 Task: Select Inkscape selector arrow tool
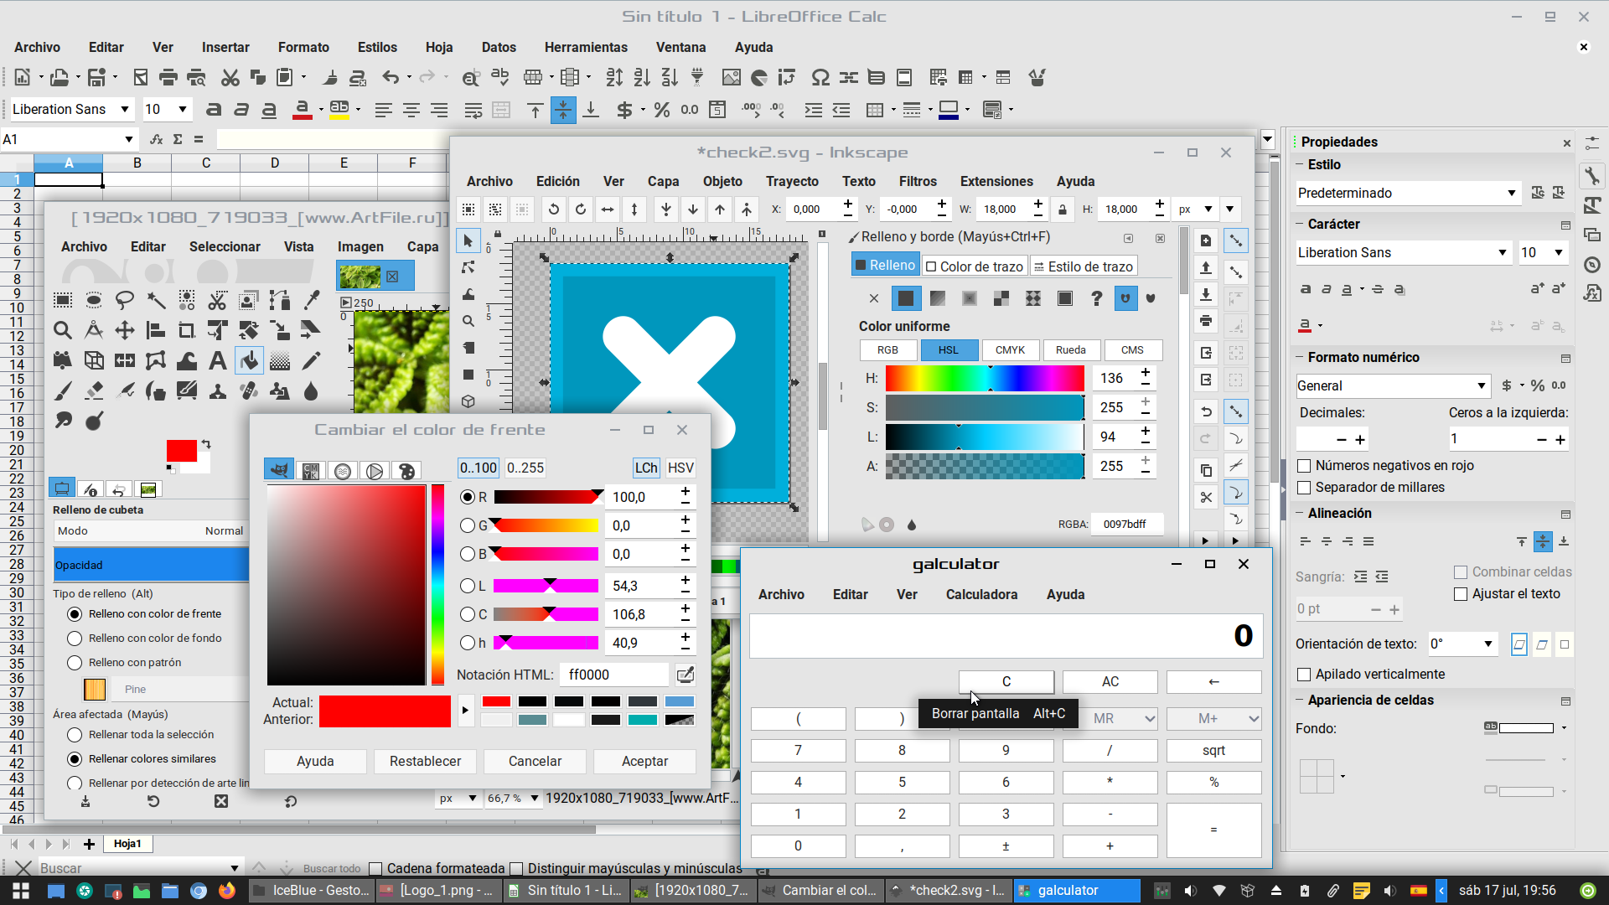pyautogui.click(x=468, y=241)
